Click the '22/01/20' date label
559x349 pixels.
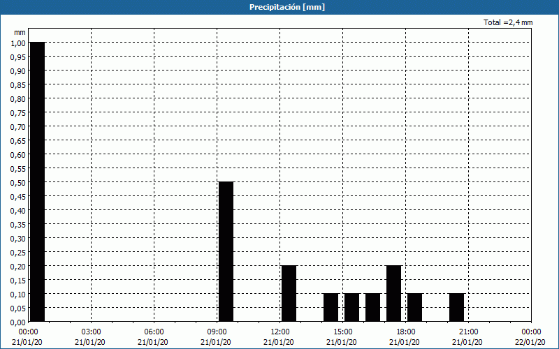click(530, 342)
